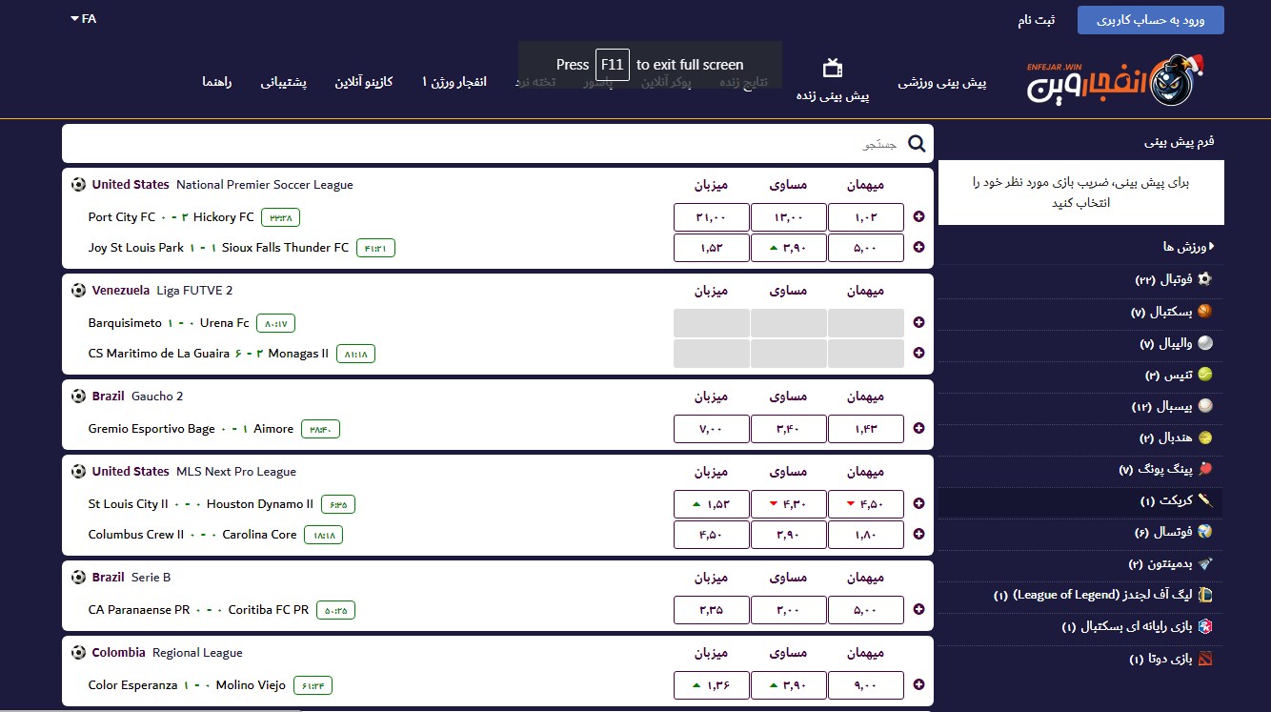Expand more bets for Barquisimeto match

point(918,322)
